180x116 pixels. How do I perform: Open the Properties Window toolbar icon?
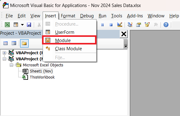pyautogui.click(x=139, y=25)
